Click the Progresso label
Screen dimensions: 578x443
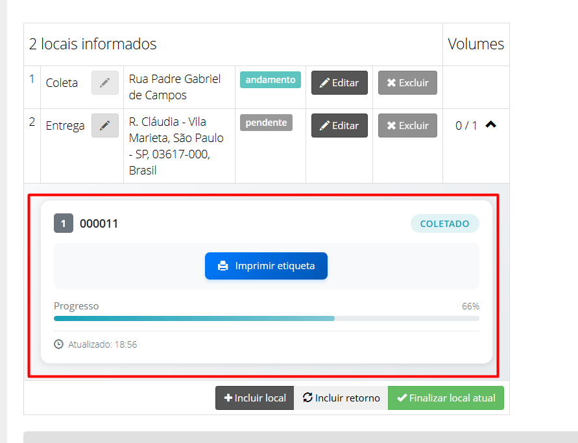[x=77, y=306]
